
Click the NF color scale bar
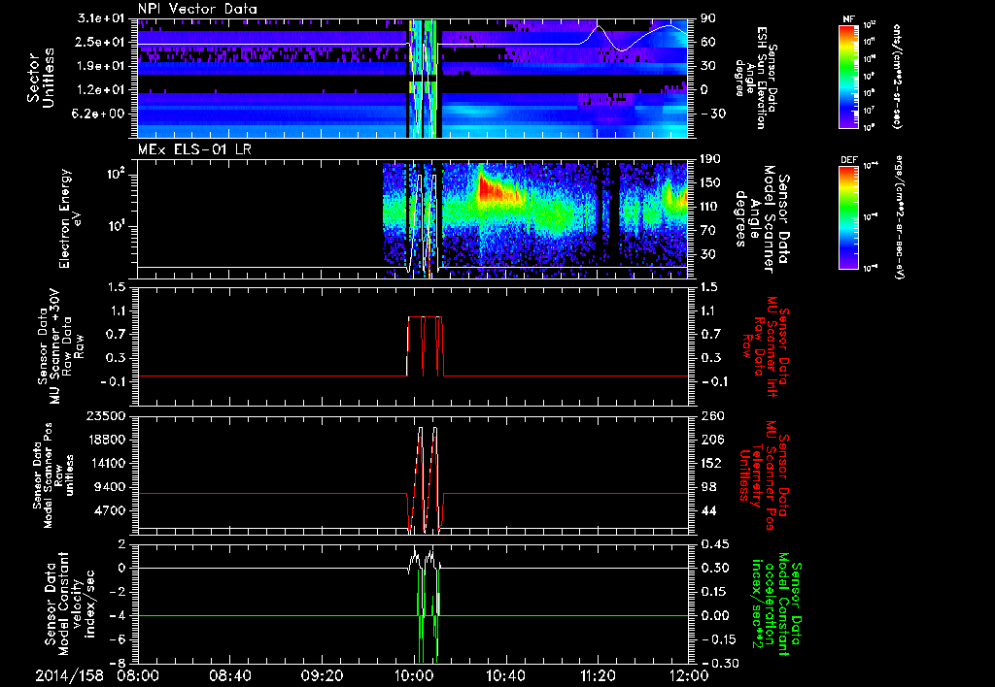(848, 76)
